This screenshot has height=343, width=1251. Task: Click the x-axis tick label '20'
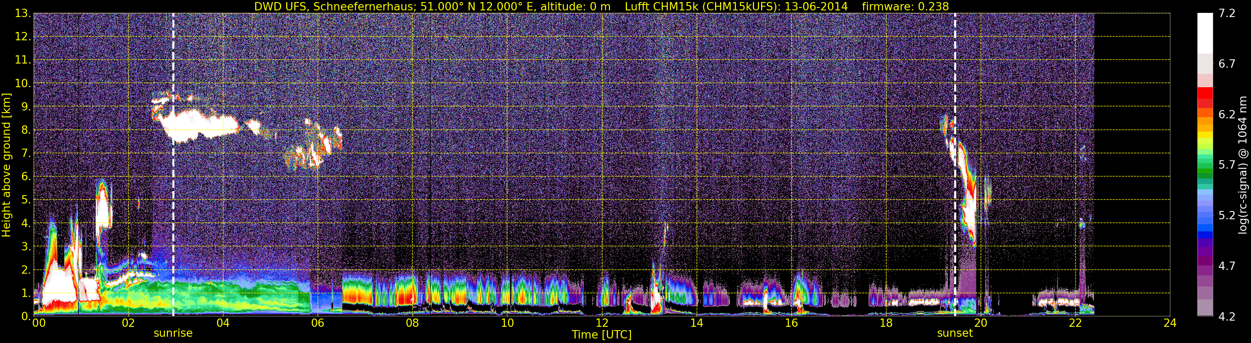click(981, 323)
